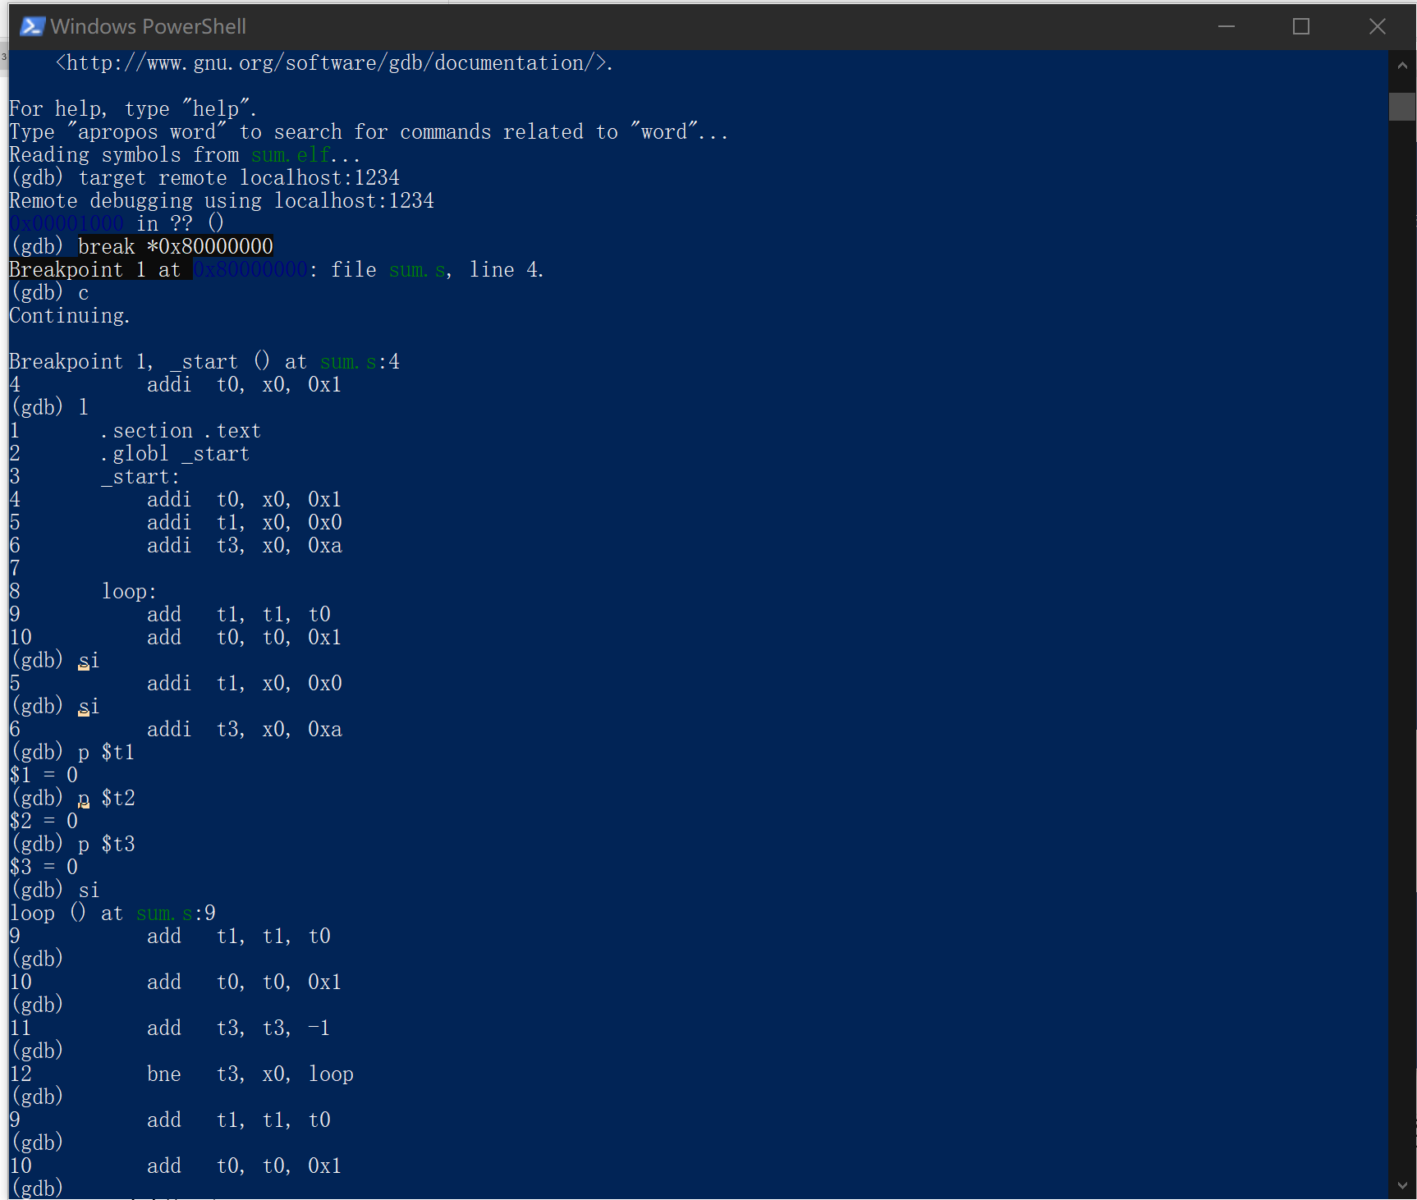Viewport: 1417px width, 1200px height.
Task: Click the vertical scrollbar thumb
Action: coord(1401,107)
